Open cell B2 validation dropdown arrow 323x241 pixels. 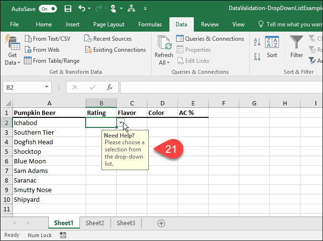pyautogui.click(x=121, y=123)
